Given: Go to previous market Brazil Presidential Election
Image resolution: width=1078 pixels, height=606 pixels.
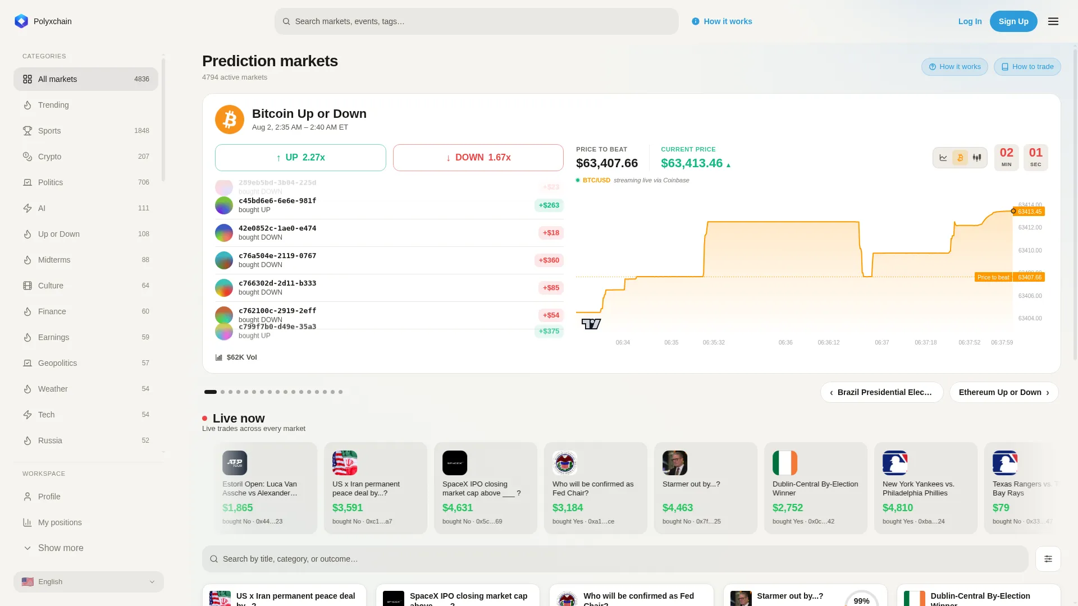Looking at the screenshot, I should [x=881, y=392].
